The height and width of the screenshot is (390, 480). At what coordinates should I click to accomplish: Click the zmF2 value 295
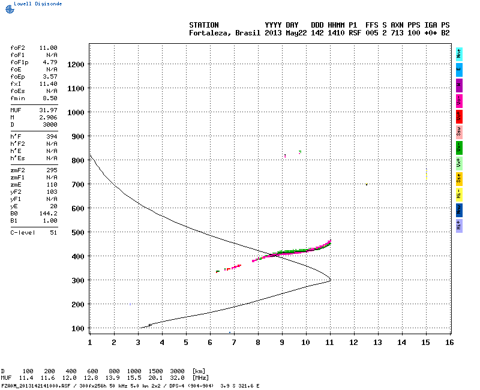point(52,170)
